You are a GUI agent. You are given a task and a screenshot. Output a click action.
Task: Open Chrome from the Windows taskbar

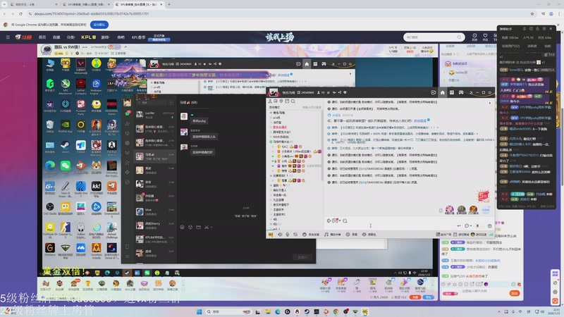point(336,311)
